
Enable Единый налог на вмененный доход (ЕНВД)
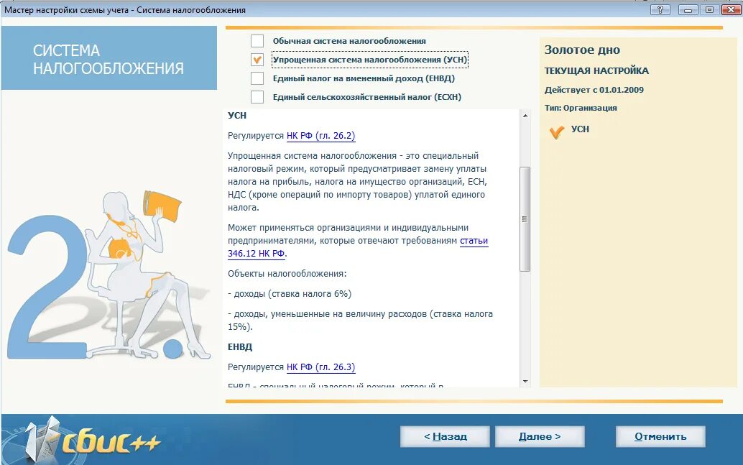click(257, 78)
